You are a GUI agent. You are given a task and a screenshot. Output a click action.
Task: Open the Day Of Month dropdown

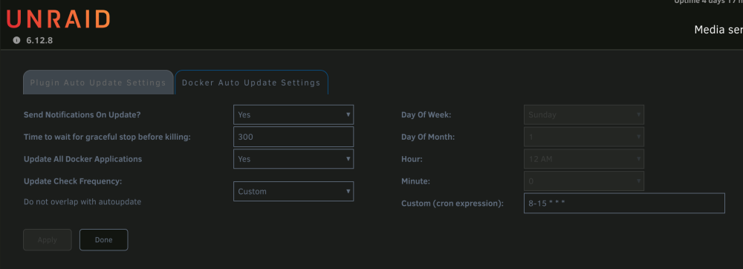pyautogui.click(x=584, y=137)
